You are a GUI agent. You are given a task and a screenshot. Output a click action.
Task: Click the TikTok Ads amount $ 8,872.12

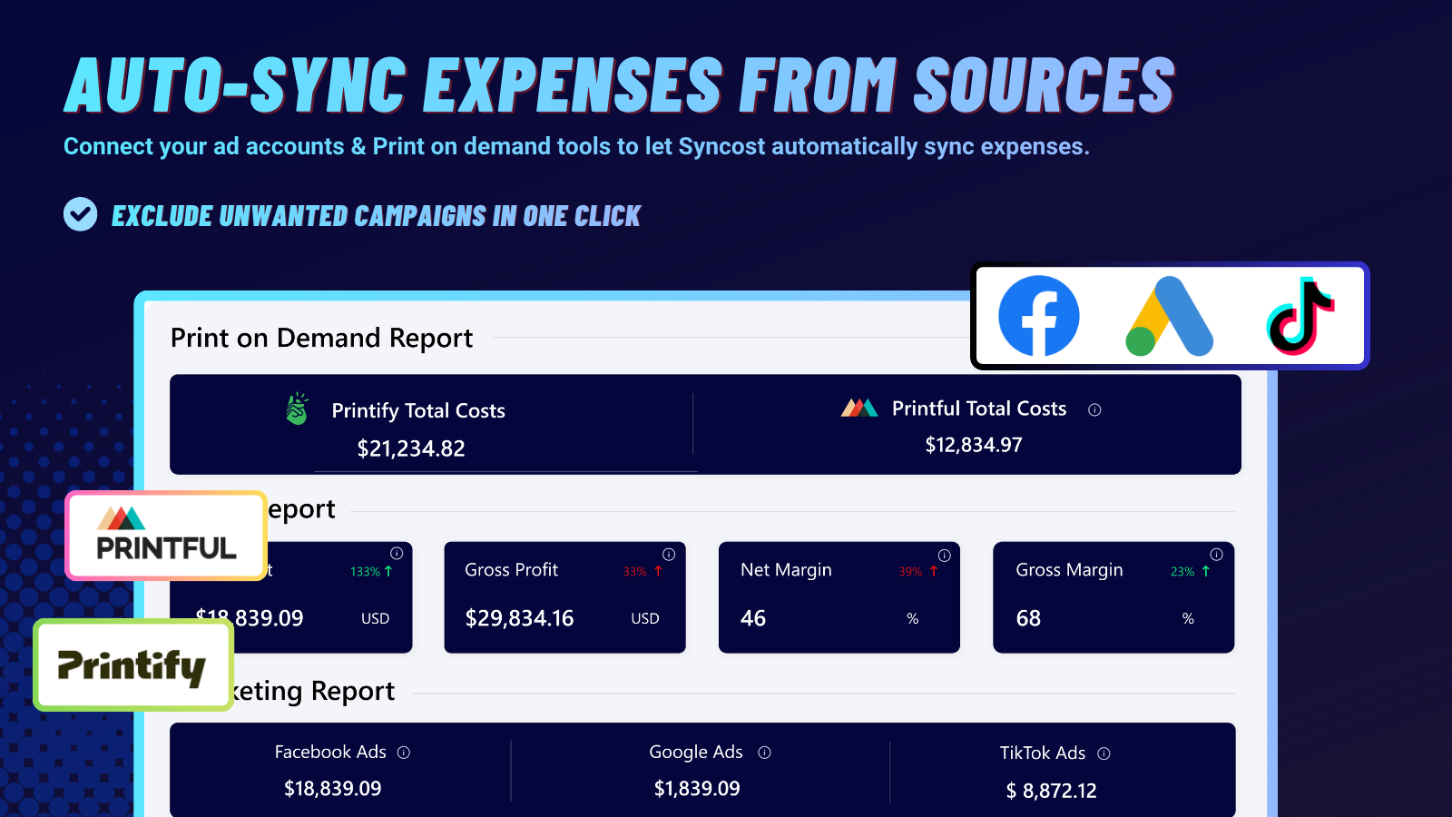[x=1052, y=791]
